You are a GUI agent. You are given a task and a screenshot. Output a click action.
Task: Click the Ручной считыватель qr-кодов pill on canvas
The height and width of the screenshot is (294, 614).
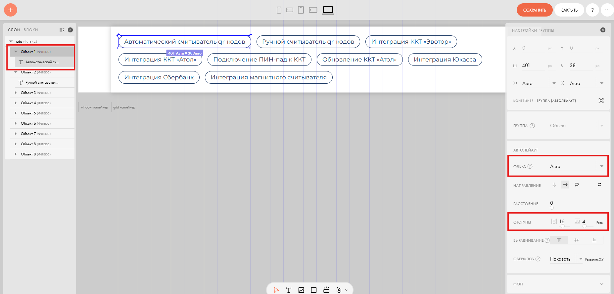pyautogui.click(x=308, y=42)
